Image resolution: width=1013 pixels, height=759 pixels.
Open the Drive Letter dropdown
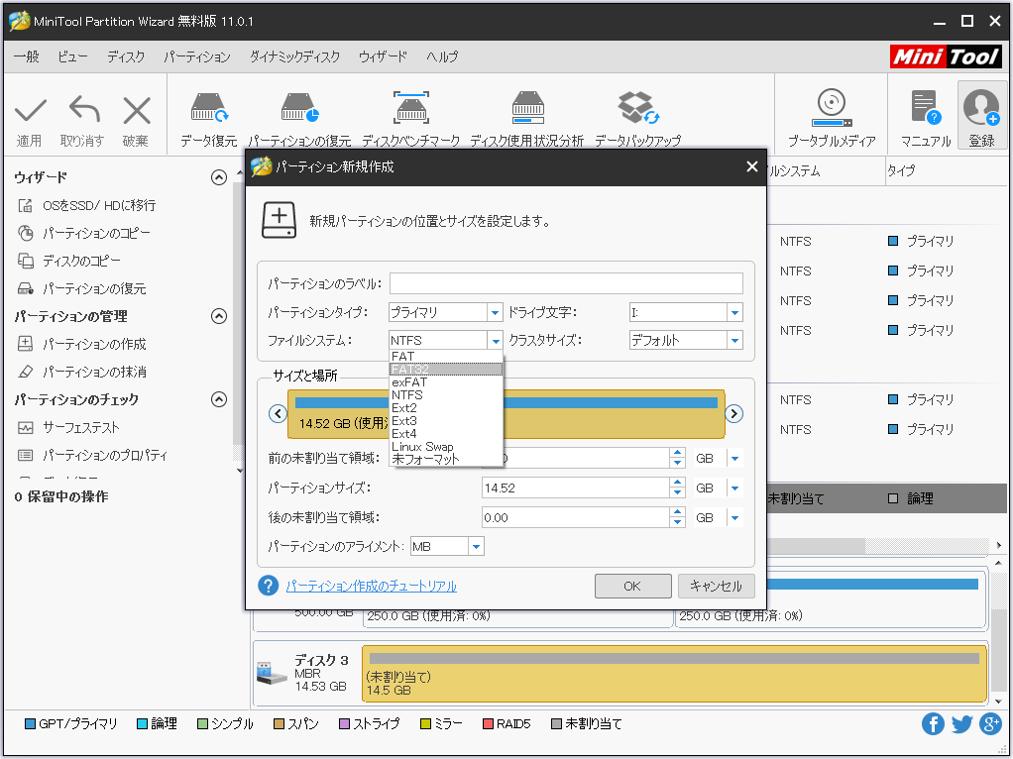click(686, 313)
